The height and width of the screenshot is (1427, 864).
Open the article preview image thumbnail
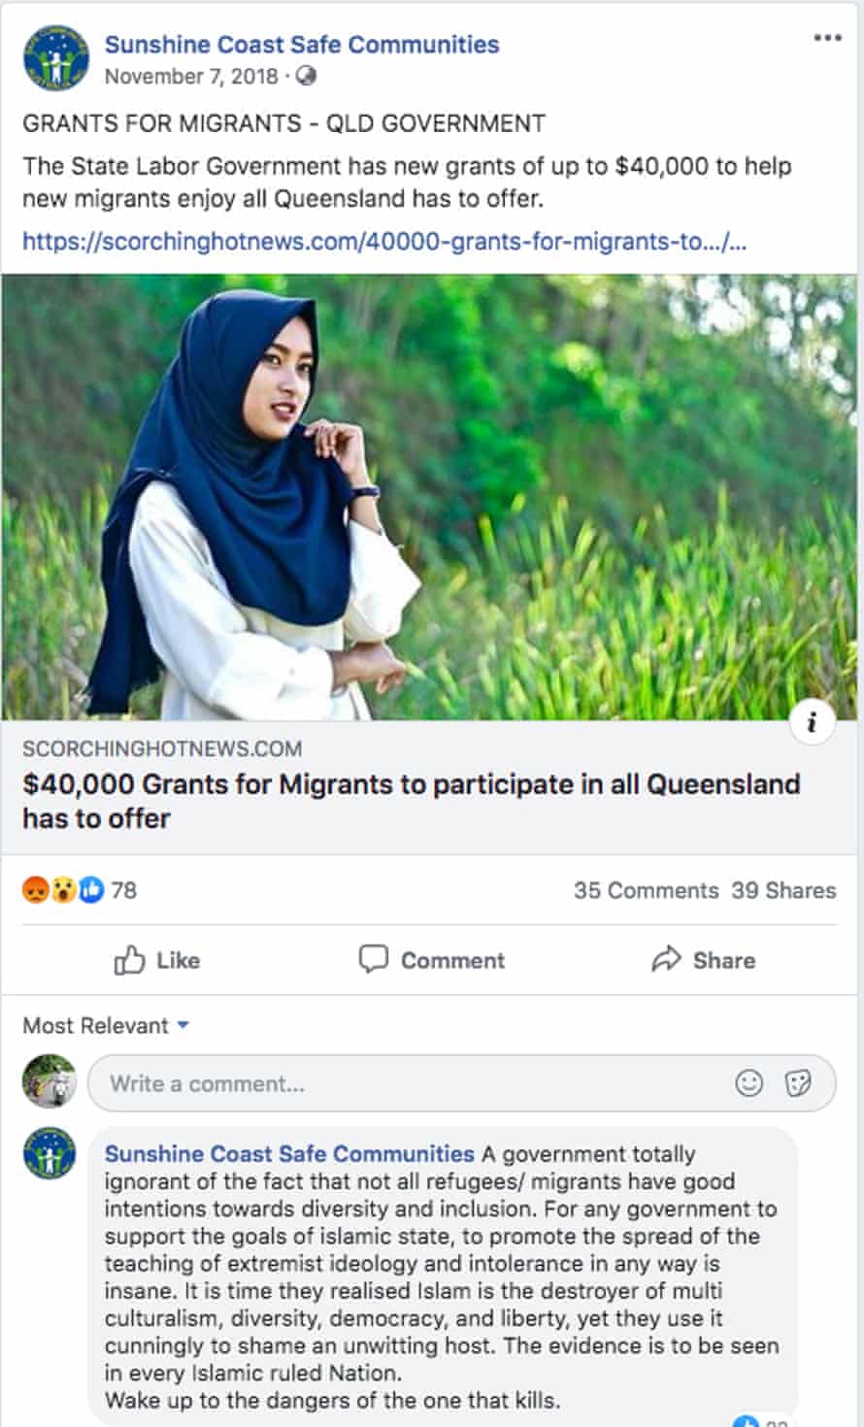point(430,497)
